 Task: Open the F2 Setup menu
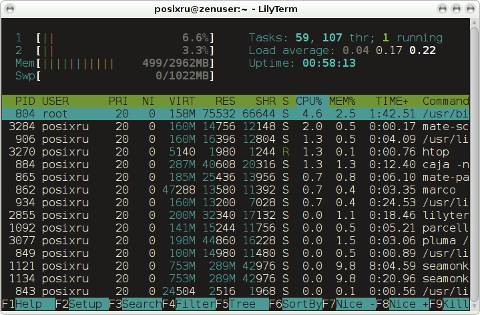(81, 304)
